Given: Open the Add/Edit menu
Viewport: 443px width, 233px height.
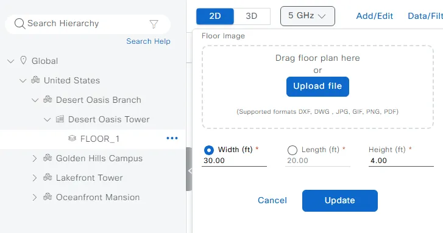Looking at the screenshot, I should [x=374, y=16].
